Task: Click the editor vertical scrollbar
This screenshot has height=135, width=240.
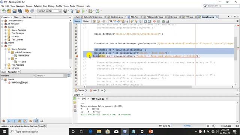Action: 235,49
